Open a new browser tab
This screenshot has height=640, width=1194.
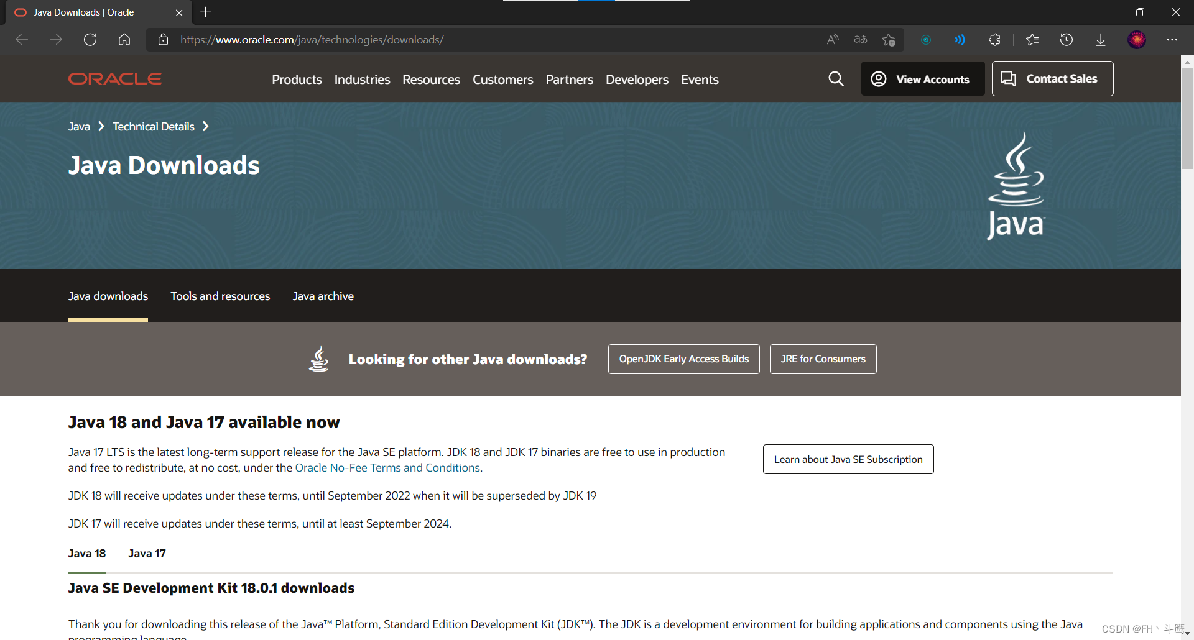pyautogui.click(x=206, y=12)
